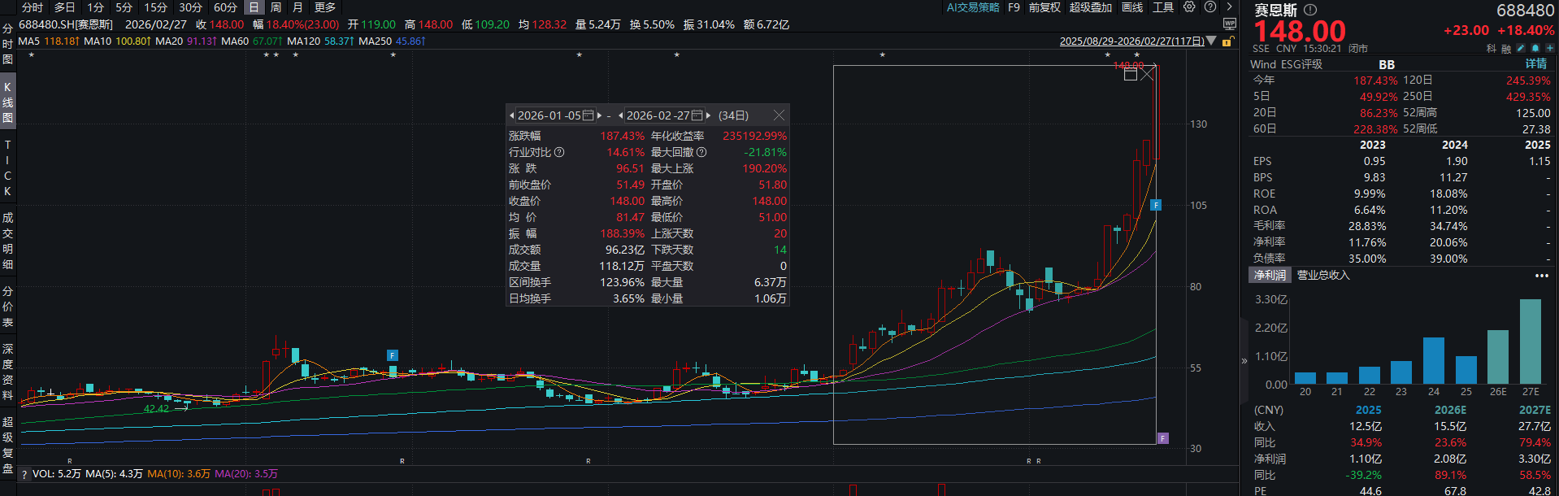The image size is (1559, 496).
Task: Open the settings gear in chart toolbar
Action: tap(1189, 7)
